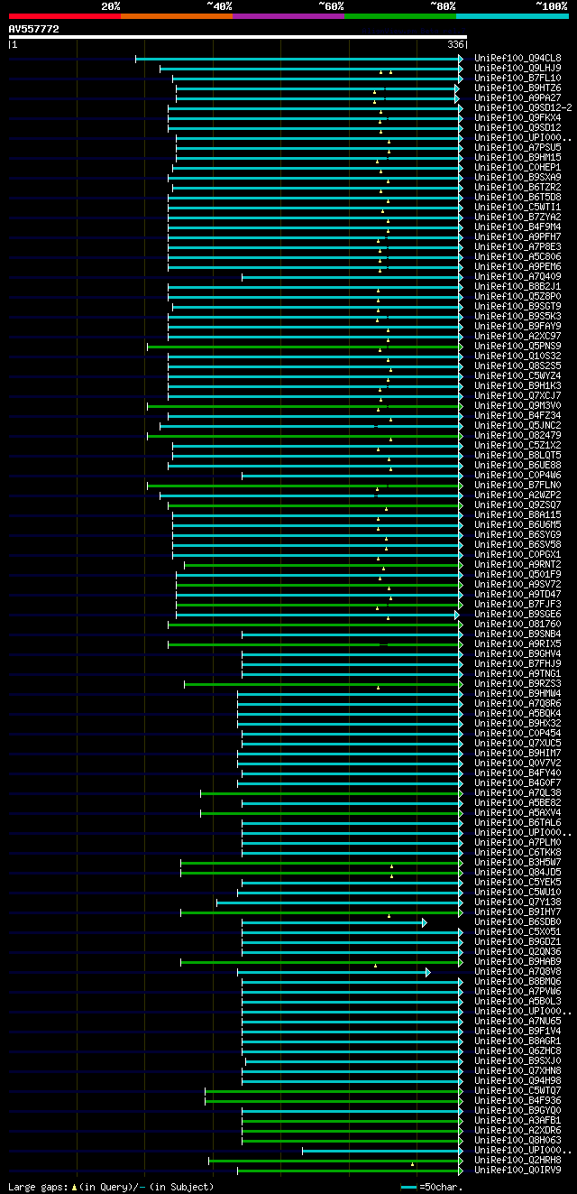Select the UniRef100_B6SYG9 label
The image size is (577, 1194).
point(517,535)
